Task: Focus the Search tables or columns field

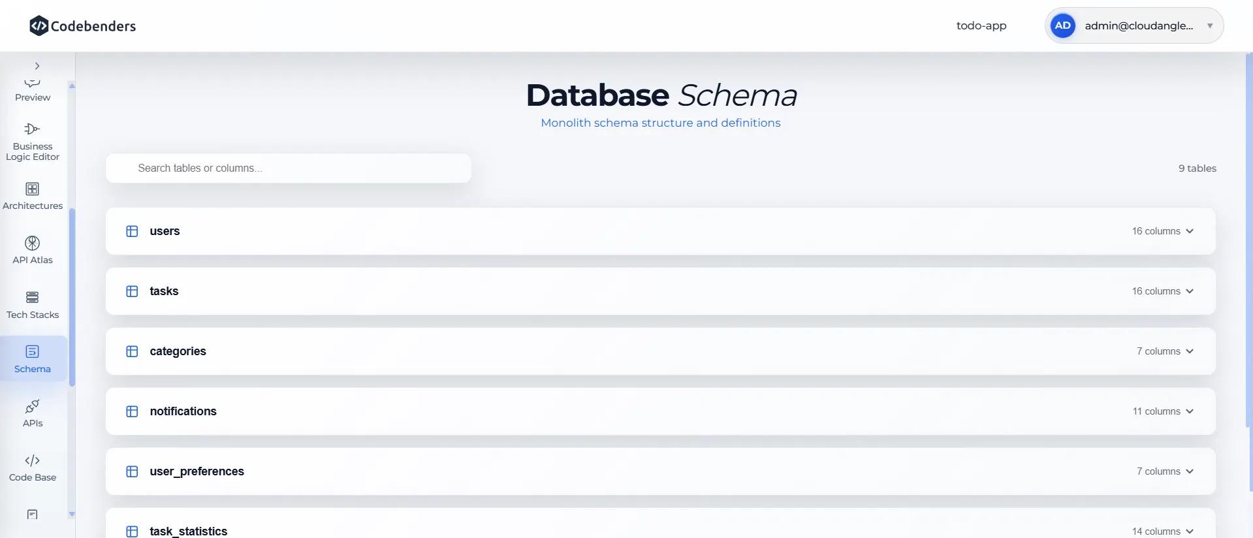Action: (289, 168)
